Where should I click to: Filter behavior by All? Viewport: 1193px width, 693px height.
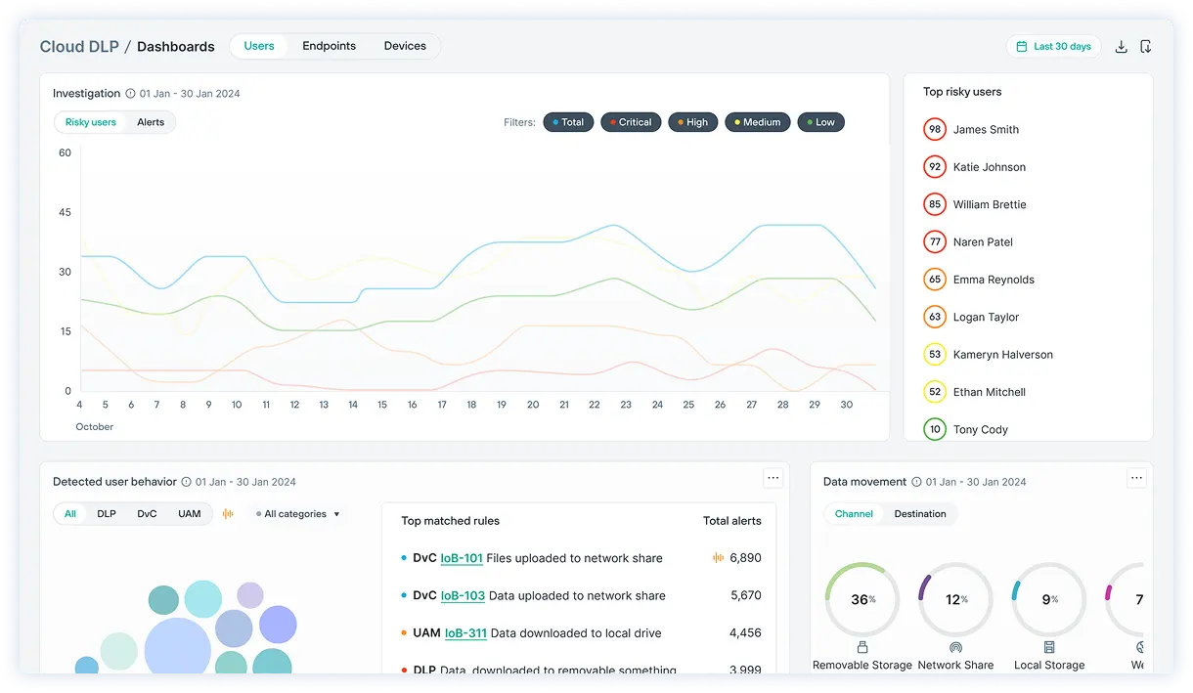70,514
